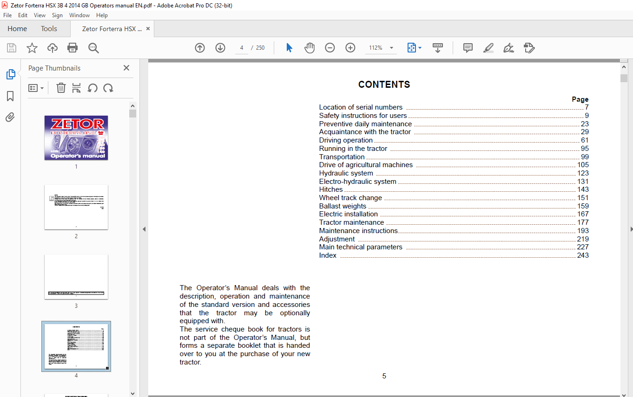This screenshot has height=397, width=633.
Task: Switch to the Tools tab
Action: click(x=49, y=29)
